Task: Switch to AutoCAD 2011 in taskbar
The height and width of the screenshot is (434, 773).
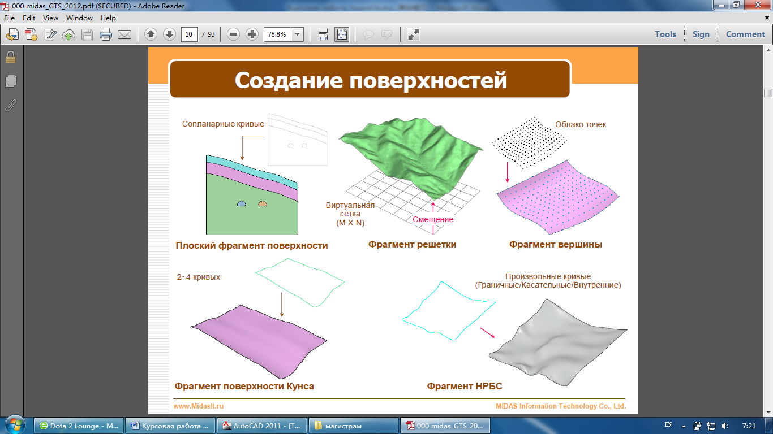Action: (261, 426)
